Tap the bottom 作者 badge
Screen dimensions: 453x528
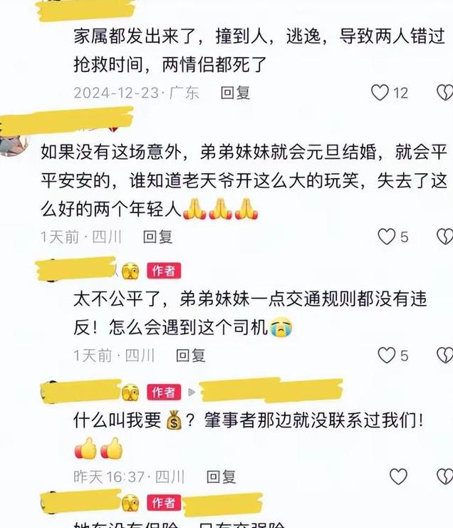pos(164,503)
